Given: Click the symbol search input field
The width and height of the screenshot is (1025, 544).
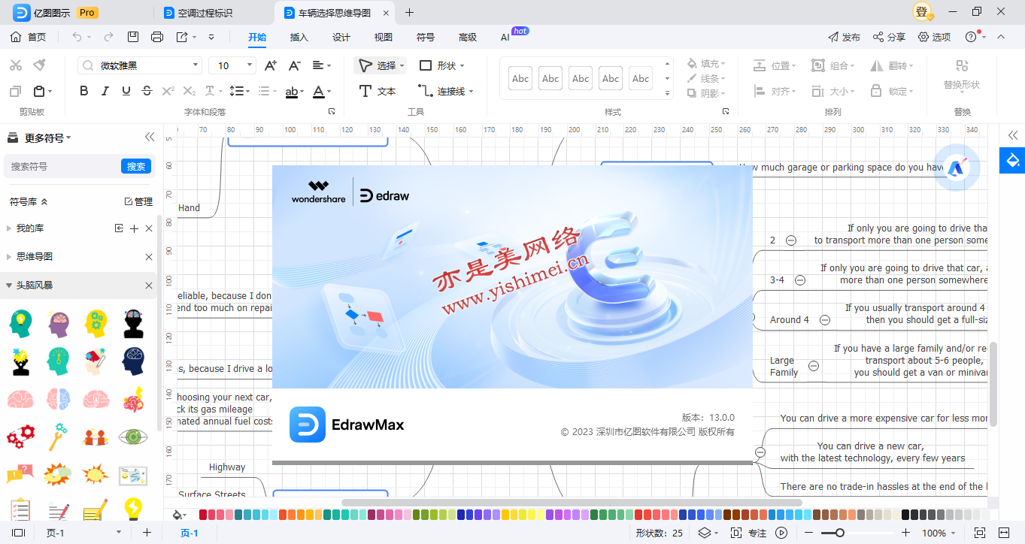Looking at the screenshot, I should [x=63, y=166].
